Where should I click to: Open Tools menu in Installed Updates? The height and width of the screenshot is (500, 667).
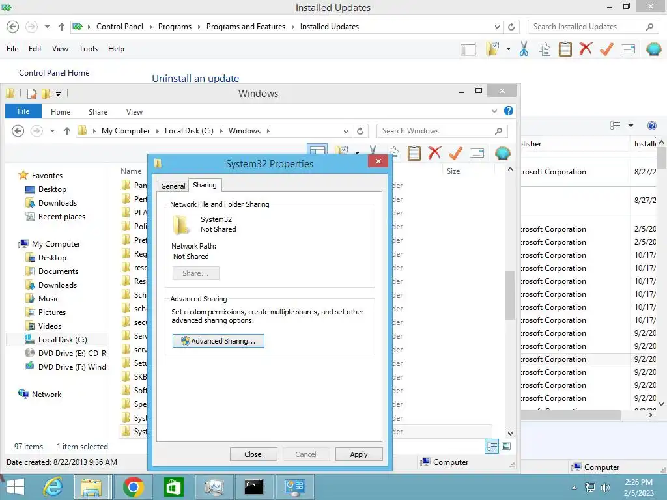point(88,49)
